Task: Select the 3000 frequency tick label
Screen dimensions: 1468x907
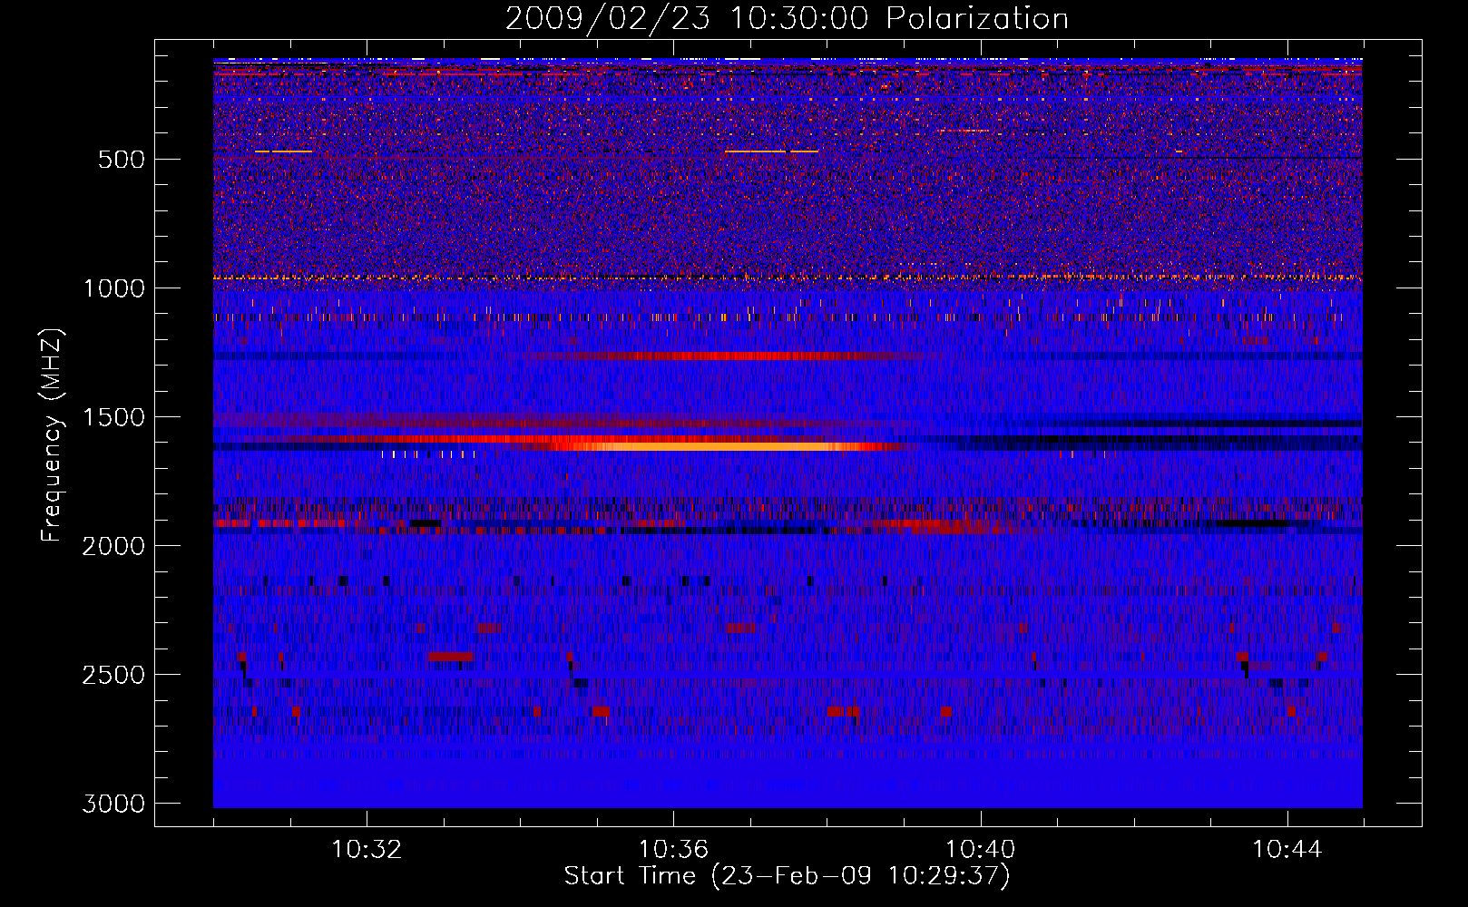Action: (x=113, y=804)
